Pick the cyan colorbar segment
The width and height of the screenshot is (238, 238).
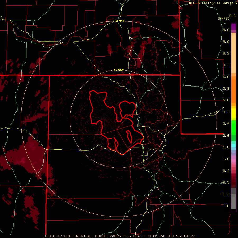pos(234,145)
